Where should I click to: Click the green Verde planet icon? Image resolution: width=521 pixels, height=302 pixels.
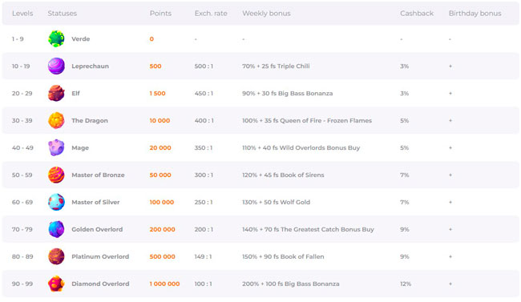click(56, 39)
